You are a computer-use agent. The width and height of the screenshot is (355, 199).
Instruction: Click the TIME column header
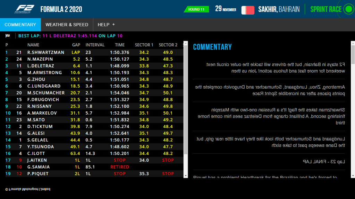pos(119,45)
